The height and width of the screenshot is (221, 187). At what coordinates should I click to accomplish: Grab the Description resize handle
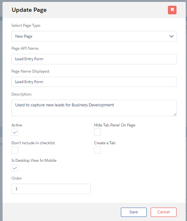(x=175, y=114)
